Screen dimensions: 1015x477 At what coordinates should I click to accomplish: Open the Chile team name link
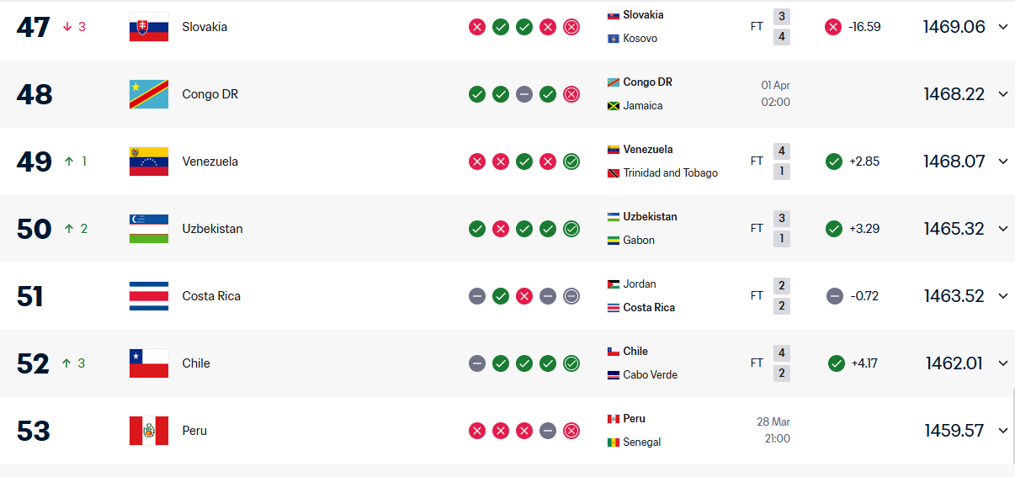point(196,363)
